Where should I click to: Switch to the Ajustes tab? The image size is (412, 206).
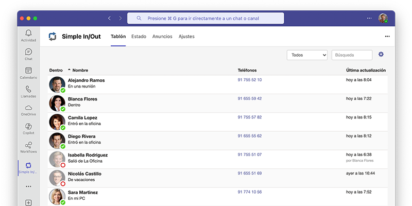[x=186, y=37]
